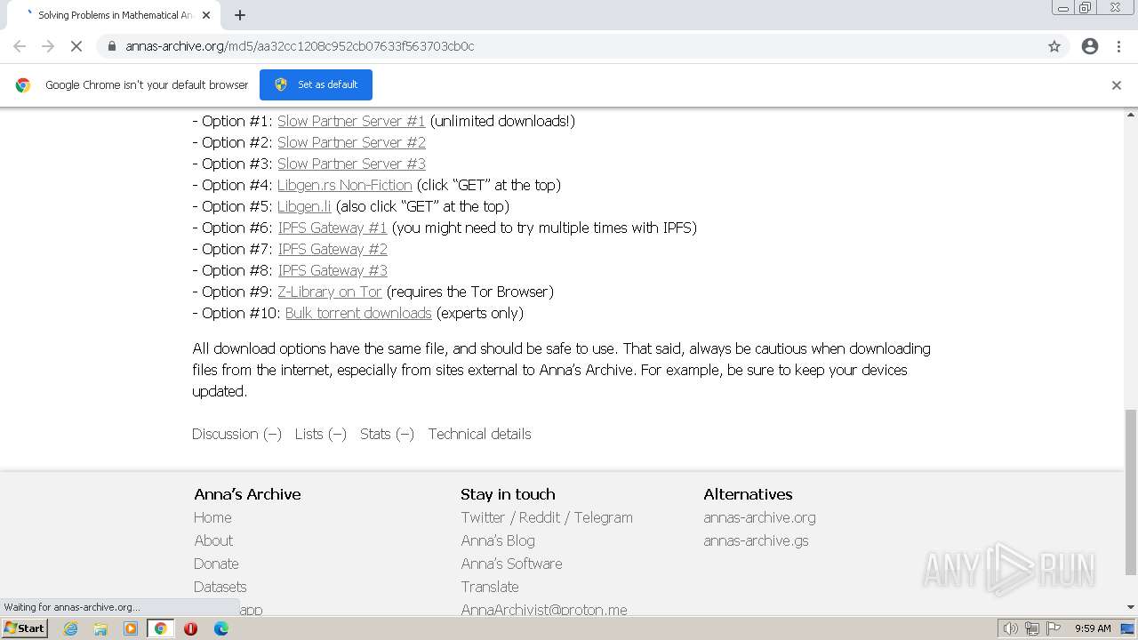Switch to Stats tab

[387, 434]
